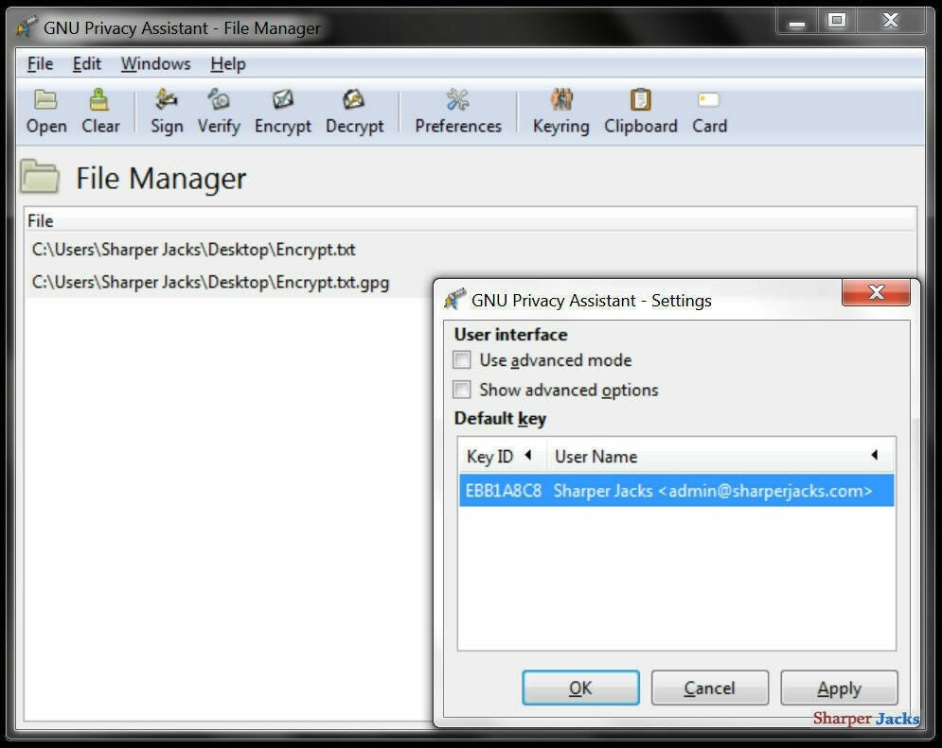The image size is (942, 748).
Task: Select the EBB1A8C8 default key
Action: point(676,491)
